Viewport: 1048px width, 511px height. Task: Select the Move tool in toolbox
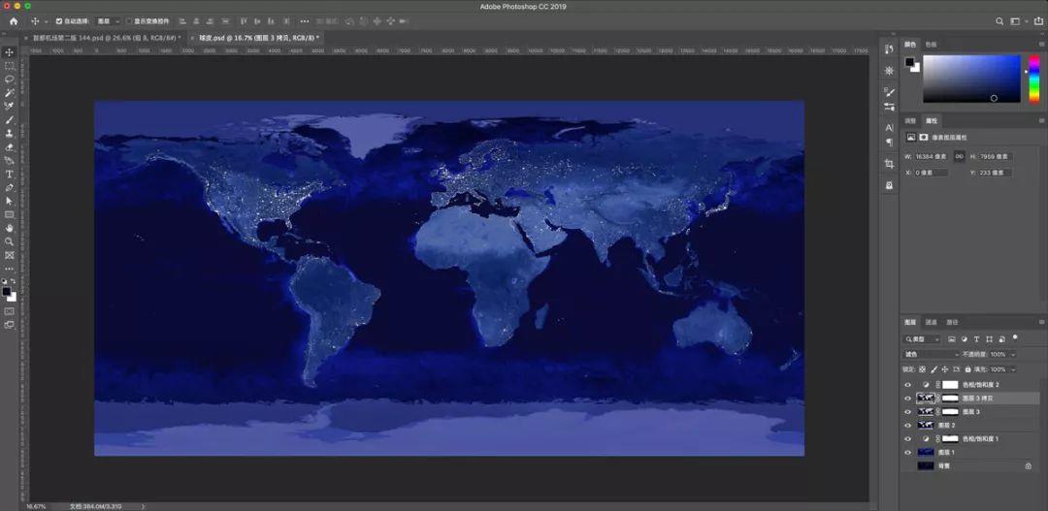coord(10,52)
